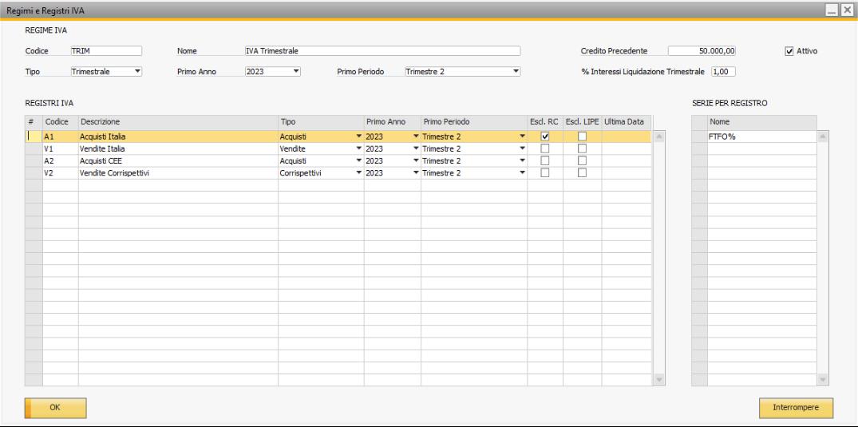Select the FTFO% series entry
858x427 pixels.
762,136
